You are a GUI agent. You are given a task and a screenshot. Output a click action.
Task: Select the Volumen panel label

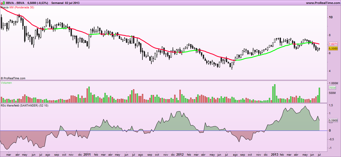(6, 83)
